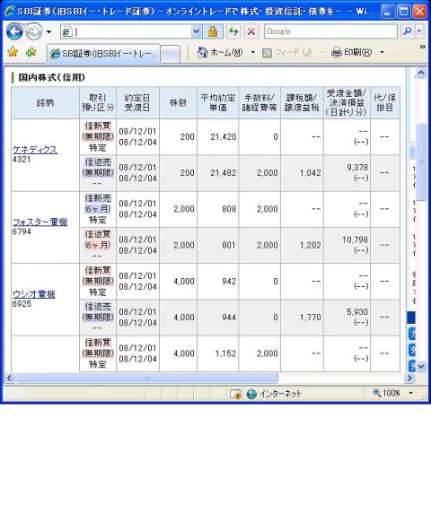Open the zoom level 100% dropdown
The width and height of the screenshot is (431, 505).
410,393
